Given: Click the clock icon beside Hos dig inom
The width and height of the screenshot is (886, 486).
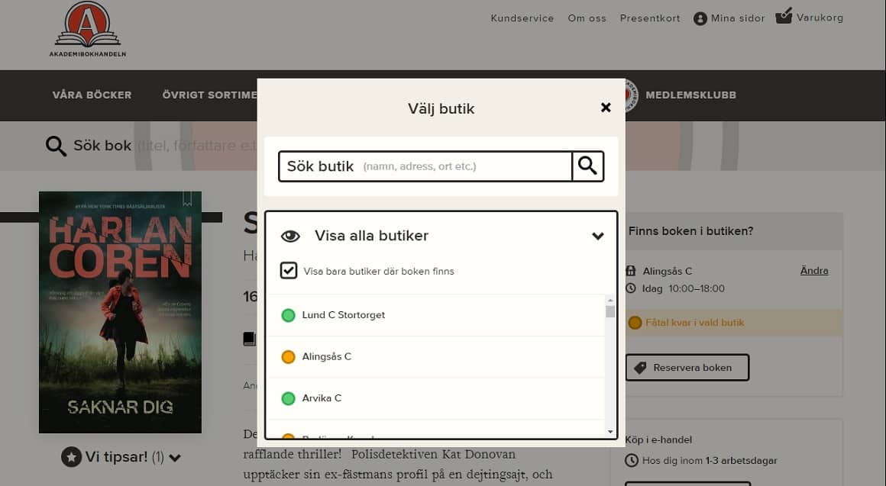Looking at the screenshot, I should point(632,461).
